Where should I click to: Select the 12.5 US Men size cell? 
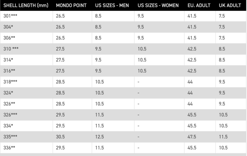coord(99,137)
